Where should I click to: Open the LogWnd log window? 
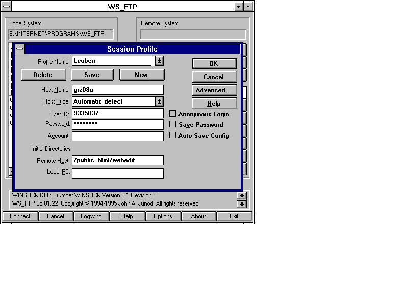click(91, 216)
